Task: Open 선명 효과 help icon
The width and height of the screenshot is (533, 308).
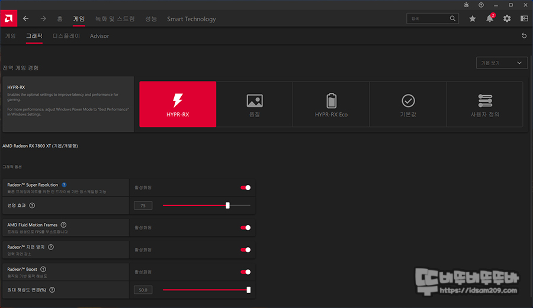Action: click(x=32, y=206)
